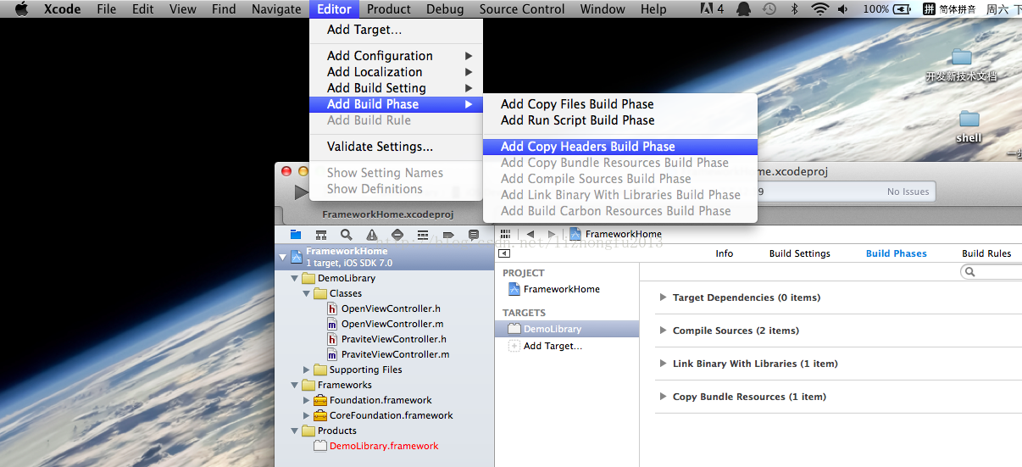Expand Compile Sources build phase

(x=663, y=331)
